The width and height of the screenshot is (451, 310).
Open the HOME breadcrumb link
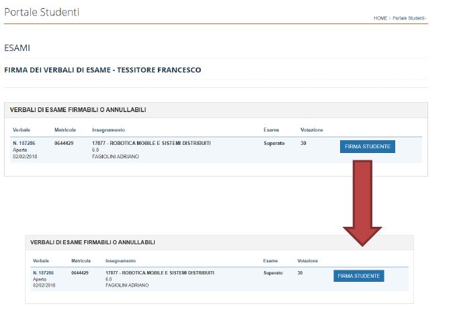click(x=380, y=18)
